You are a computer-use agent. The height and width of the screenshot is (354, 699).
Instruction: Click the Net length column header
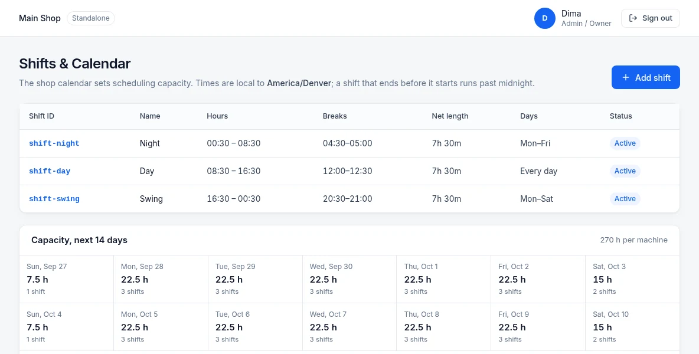450,116
